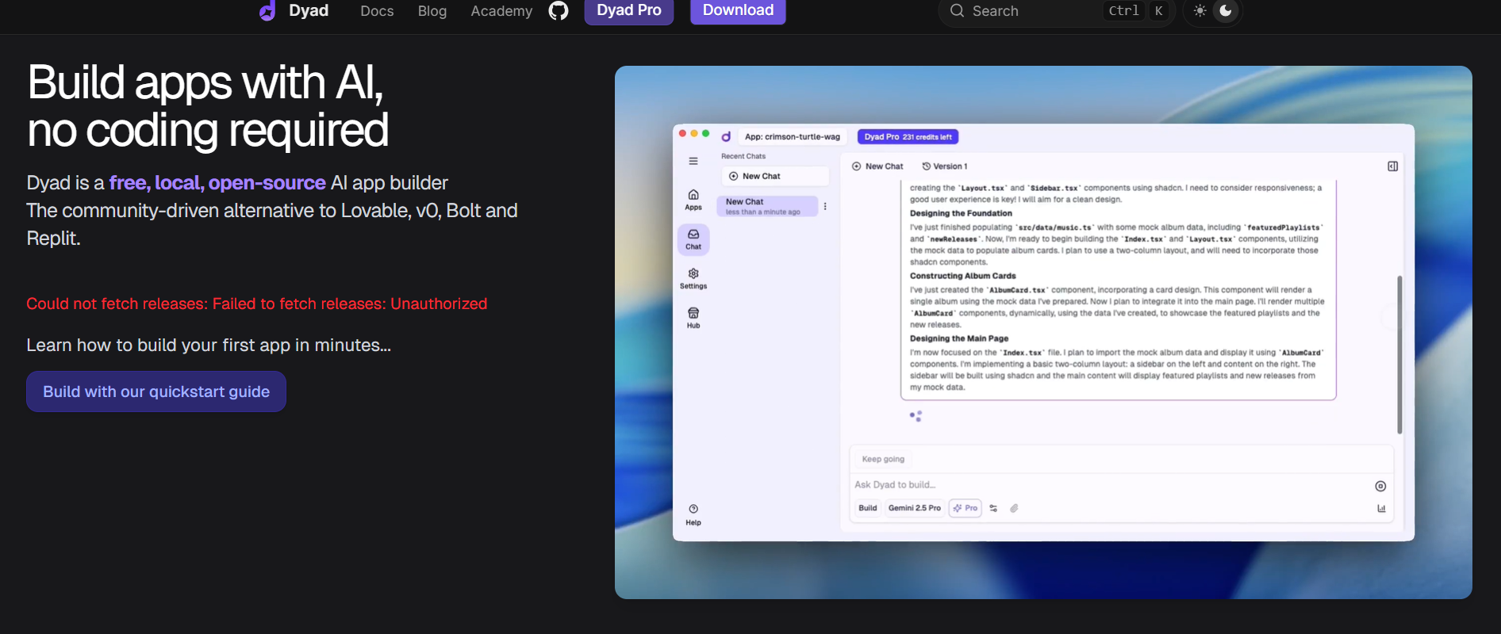Click the paperclip attachment icon

pos(1014,508)
